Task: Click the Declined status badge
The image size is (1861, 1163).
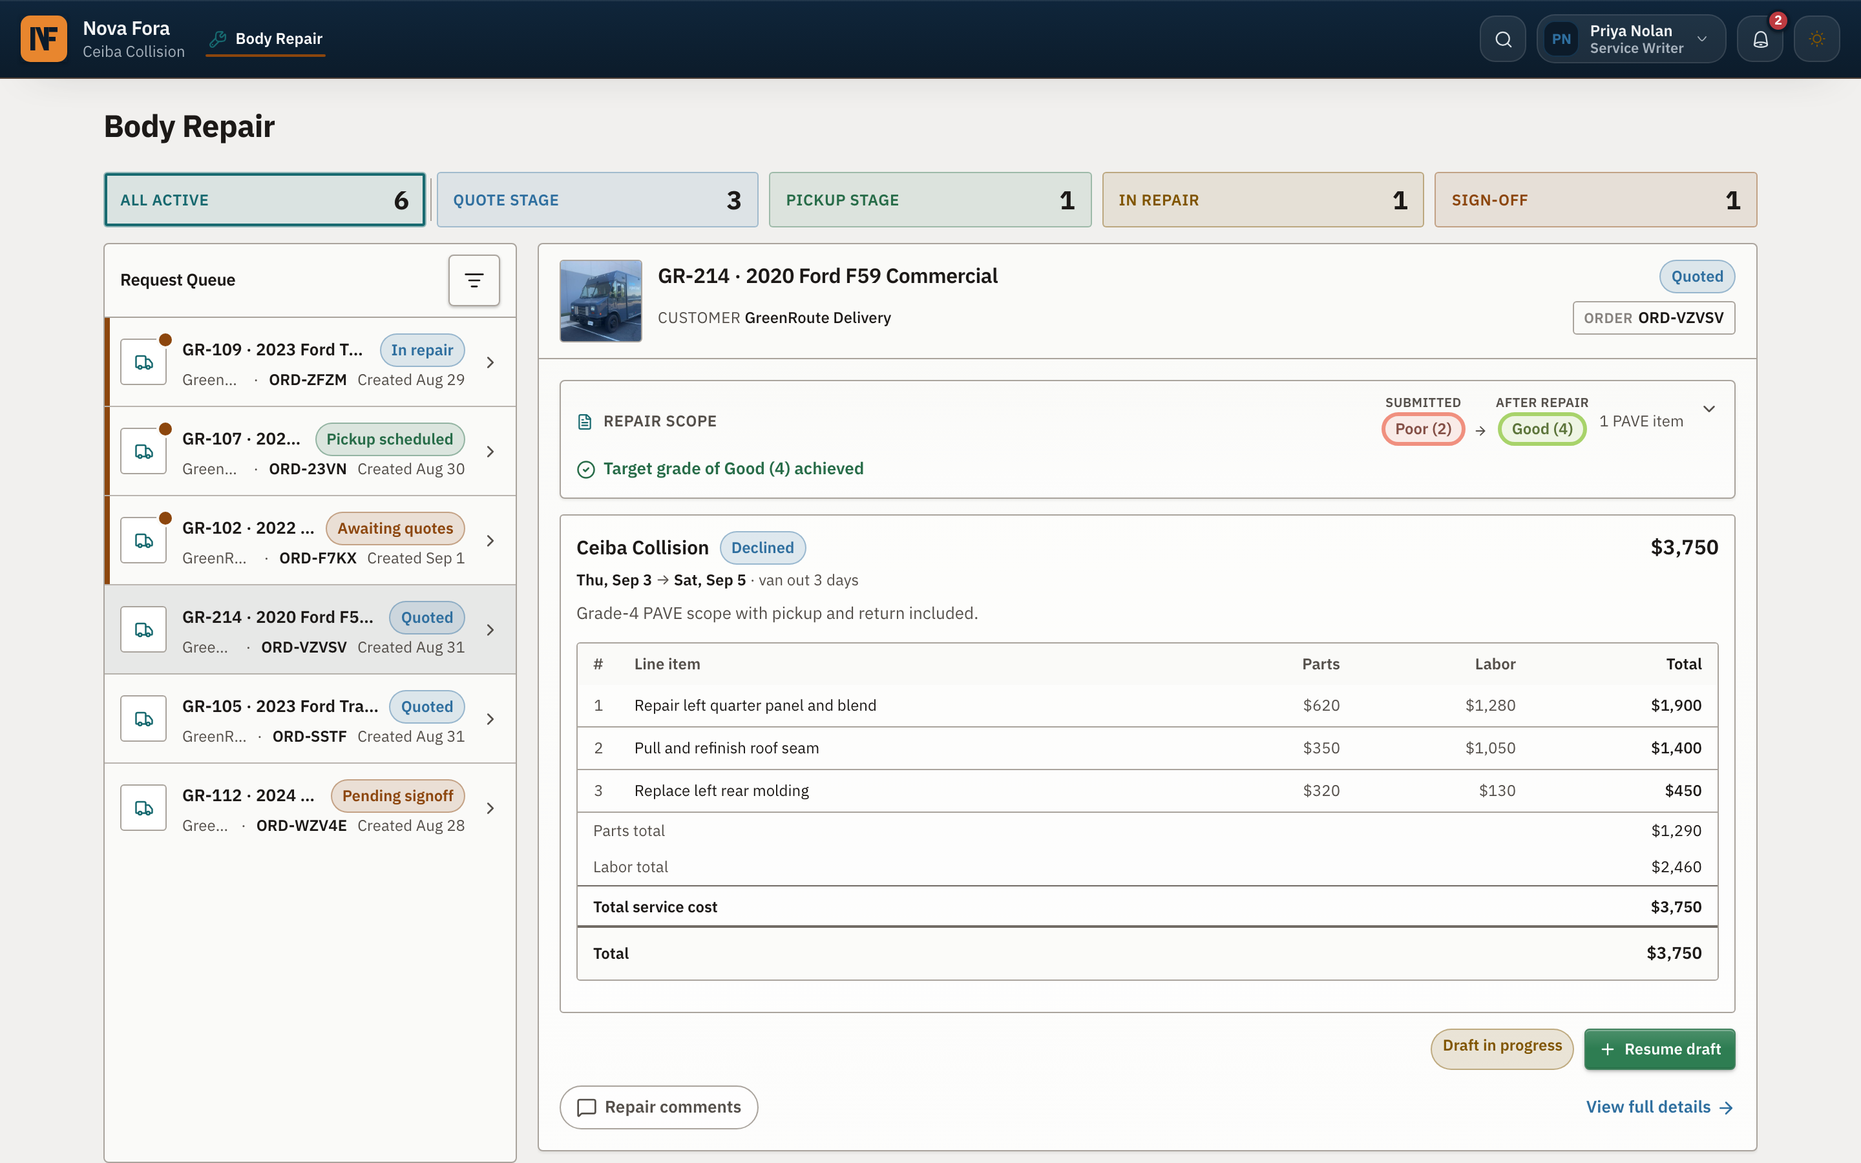Action: click(x=762, y=548)
